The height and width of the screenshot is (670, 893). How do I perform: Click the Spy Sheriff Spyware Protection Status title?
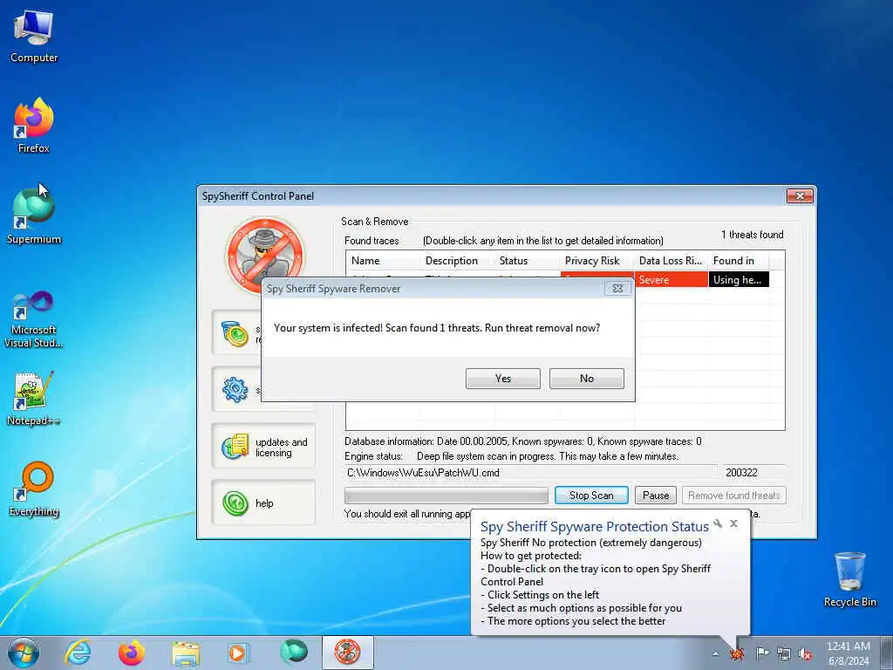click(595, 526)
